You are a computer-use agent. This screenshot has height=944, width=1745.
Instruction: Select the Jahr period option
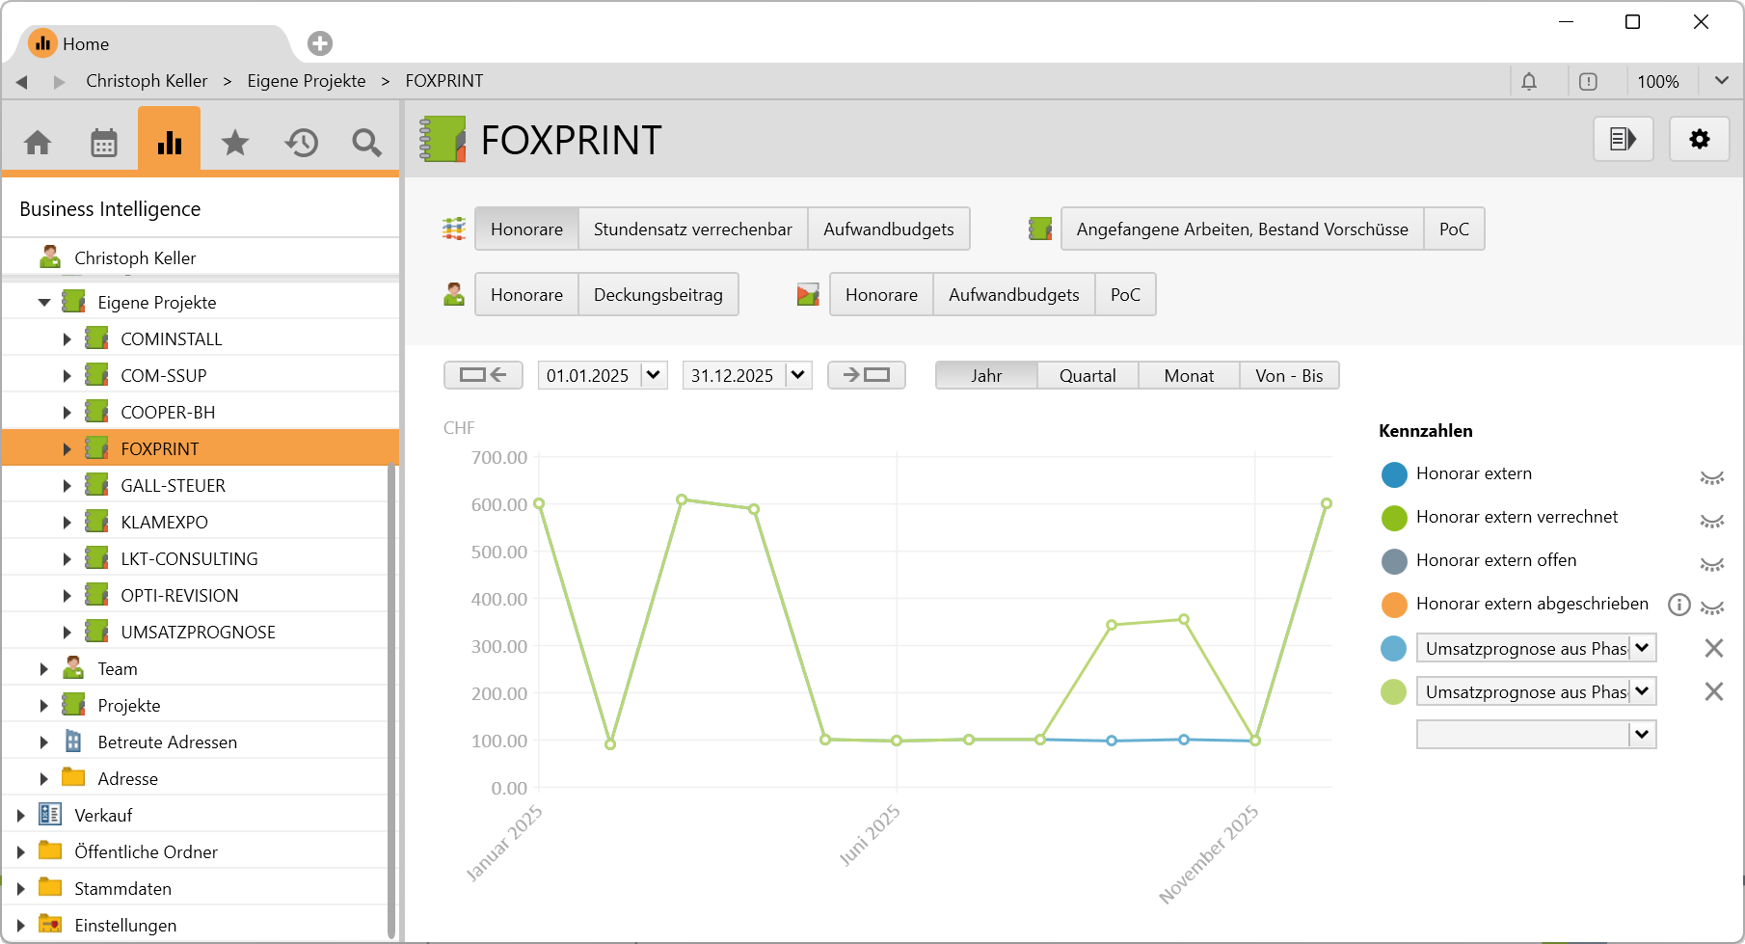pyautogui.click(x=986, y=375)
